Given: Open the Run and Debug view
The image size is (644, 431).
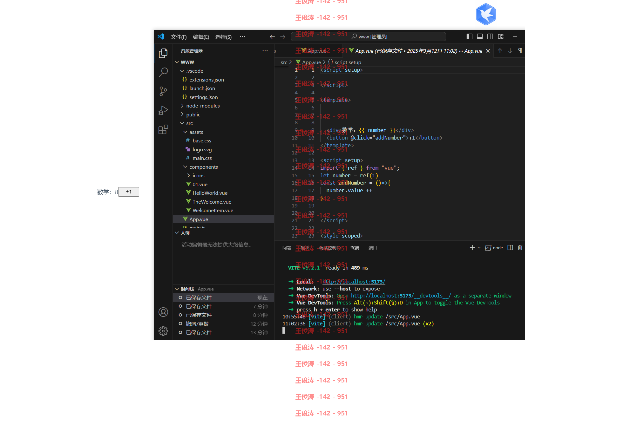Looking at the screenshot, I should (163, 110).
